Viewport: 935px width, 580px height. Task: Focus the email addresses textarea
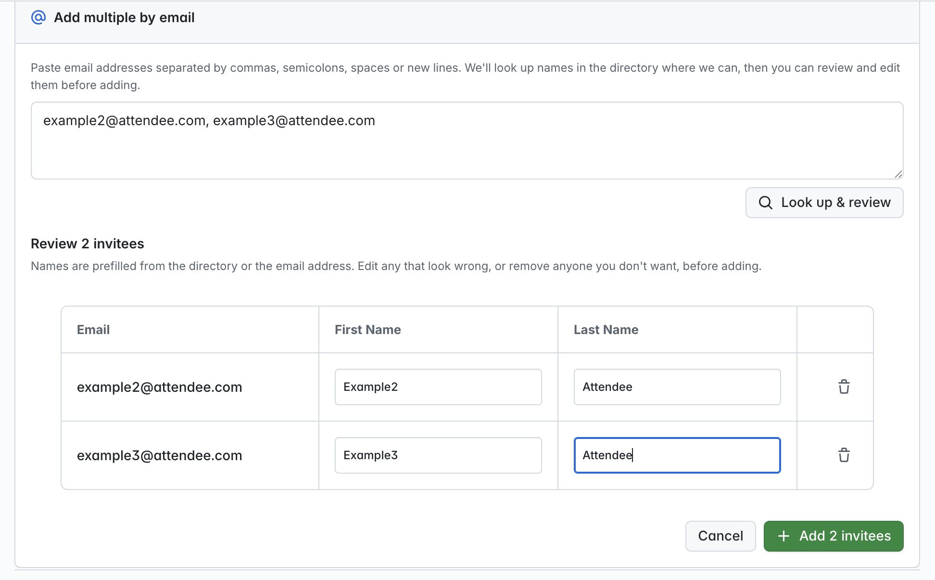[x=467, y=141]
